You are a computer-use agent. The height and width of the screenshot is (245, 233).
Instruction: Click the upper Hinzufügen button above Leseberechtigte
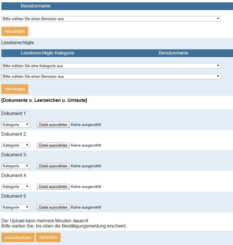coord(15,31)
